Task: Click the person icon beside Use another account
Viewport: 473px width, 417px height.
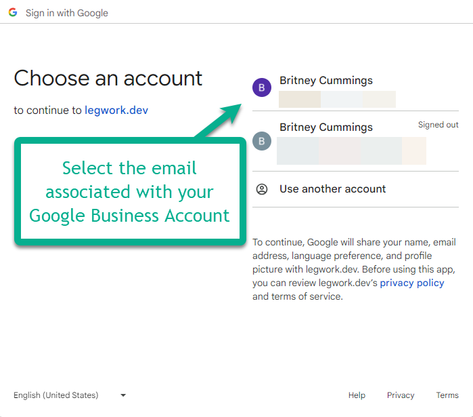Action: (x=262, y=189)
